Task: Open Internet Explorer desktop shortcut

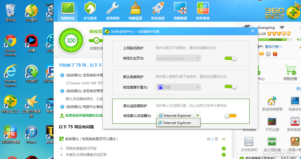Action: 10,76
